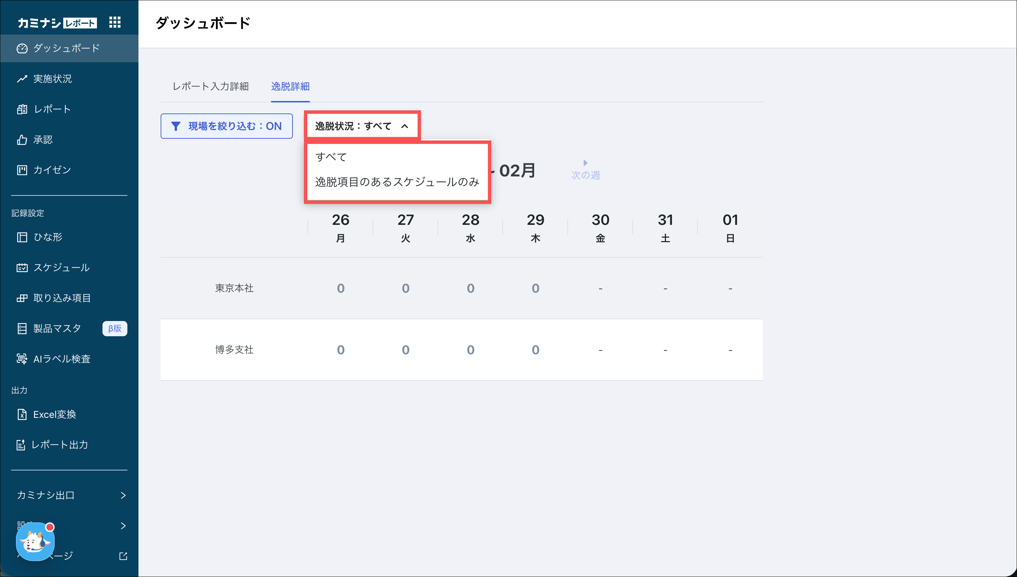This screenshot has width=1017, height=577.
Task: Open スケジュール calendar icon
Action: (22, 267)
